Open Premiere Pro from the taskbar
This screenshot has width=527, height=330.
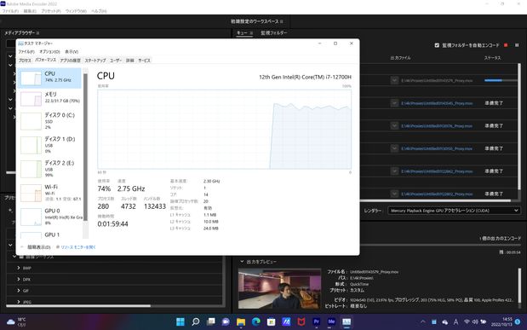[316, 321]
